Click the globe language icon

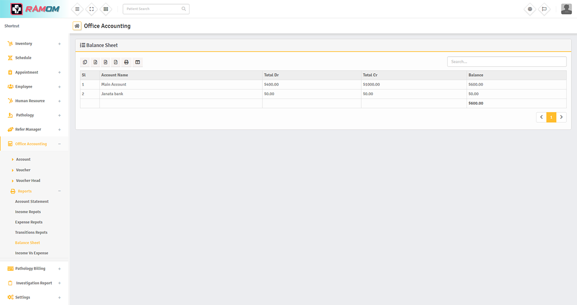530,9
